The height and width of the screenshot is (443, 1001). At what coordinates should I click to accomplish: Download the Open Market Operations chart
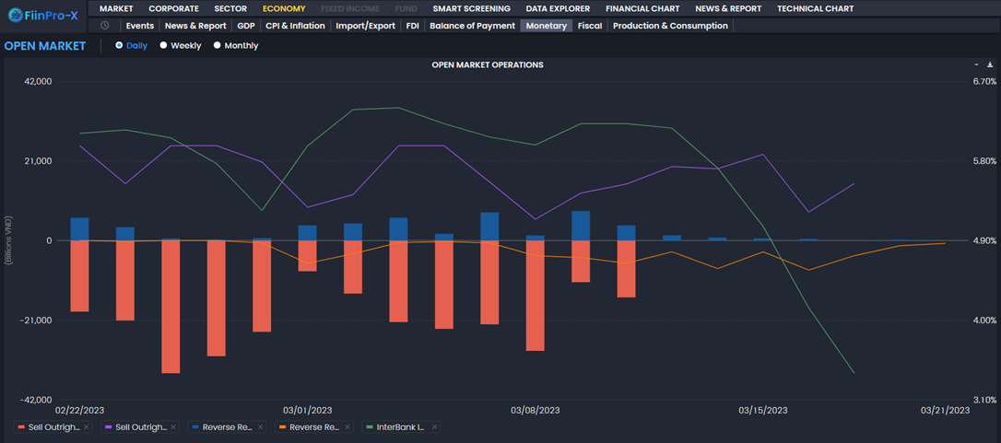coord(990,65)
